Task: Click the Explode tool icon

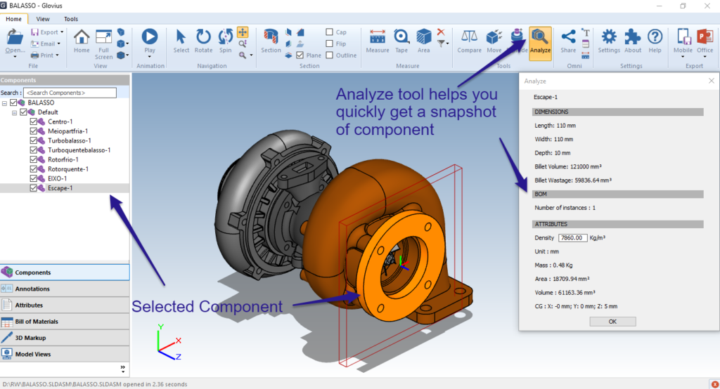Action: click(x=517, y=37)
